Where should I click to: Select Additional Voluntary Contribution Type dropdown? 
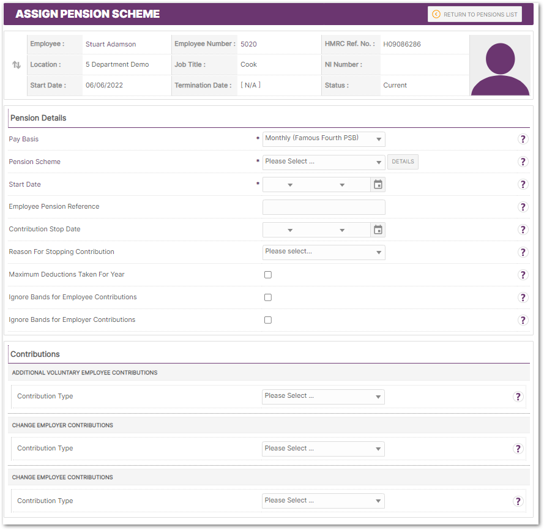pos(323,397)
